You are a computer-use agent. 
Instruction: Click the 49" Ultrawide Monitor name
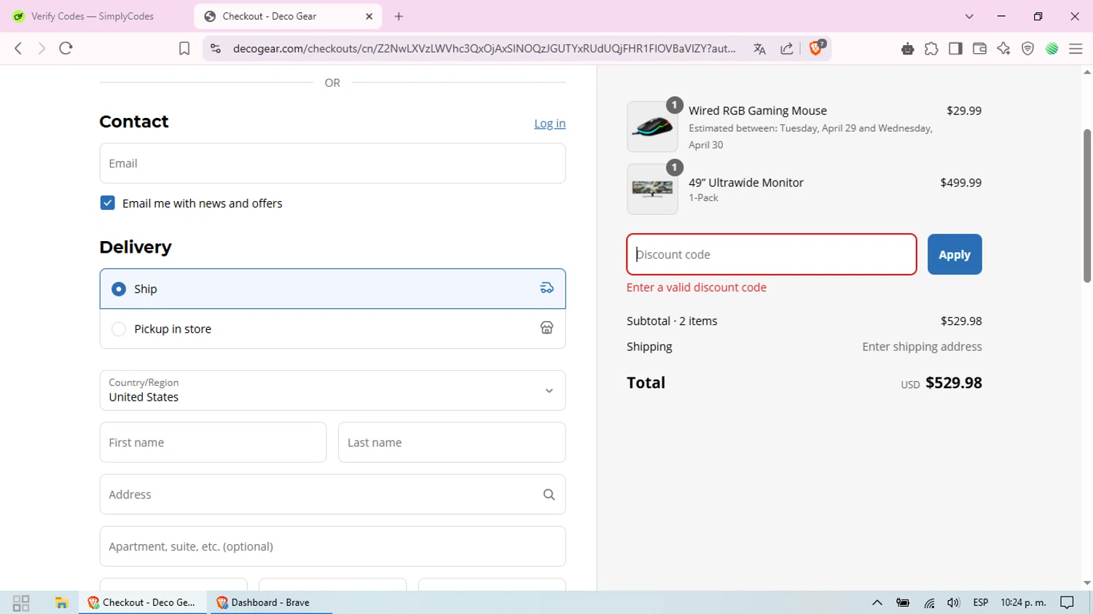coord(746,183)
